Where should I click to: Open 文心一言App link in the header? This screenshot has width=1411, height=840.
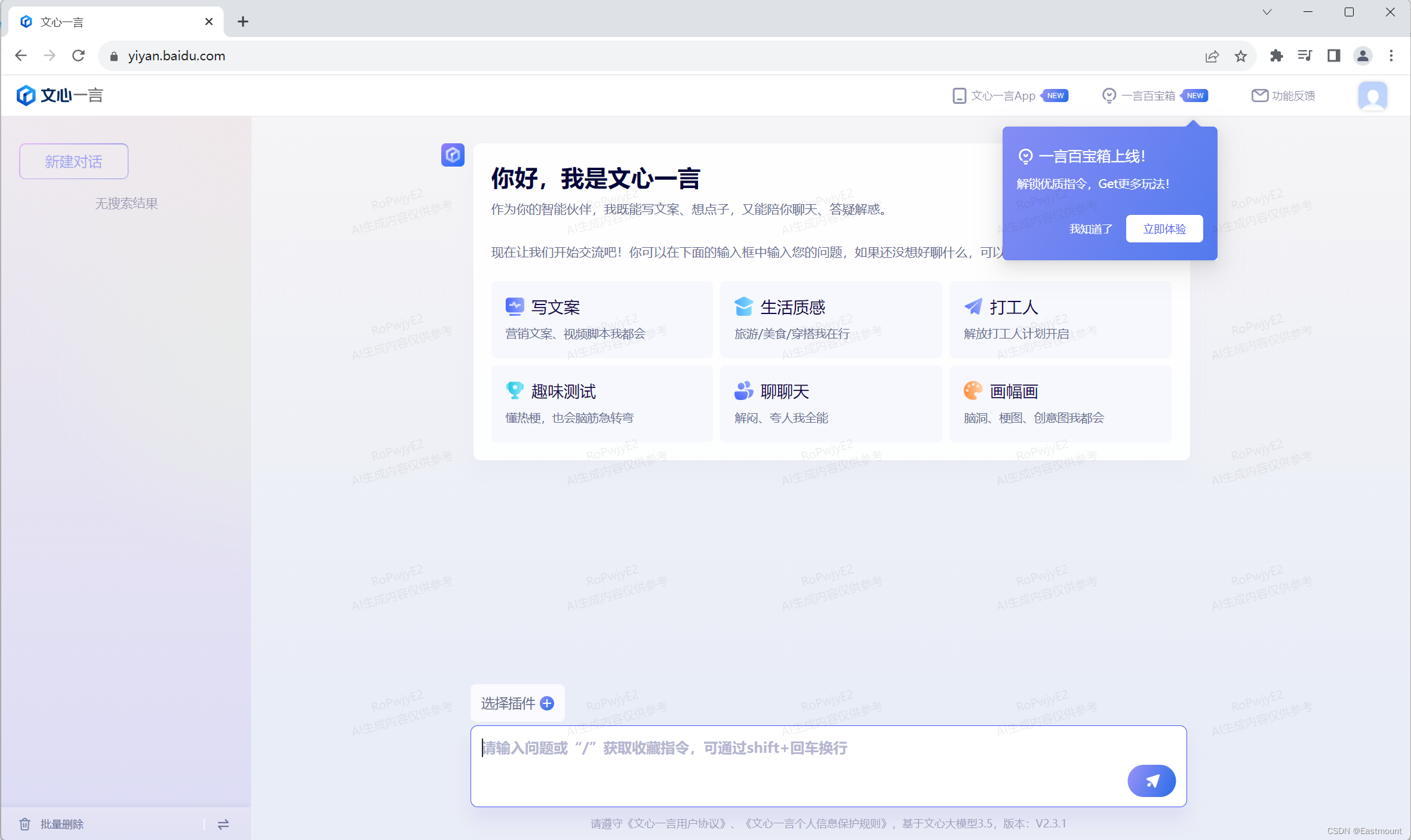click(1003, 96)
